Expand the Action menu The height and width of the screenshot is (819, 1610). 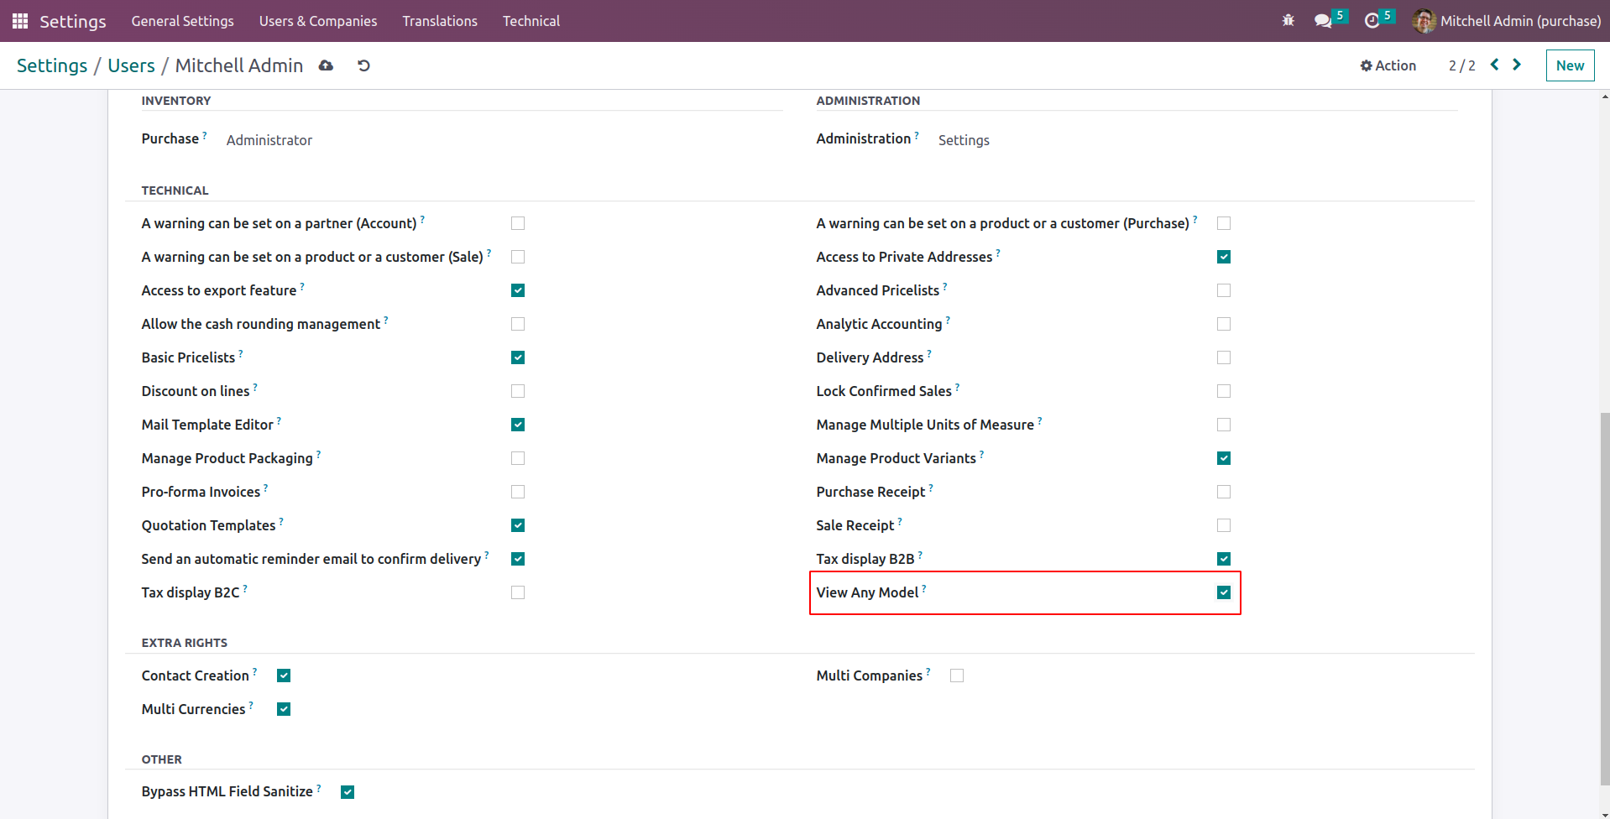1388,65
